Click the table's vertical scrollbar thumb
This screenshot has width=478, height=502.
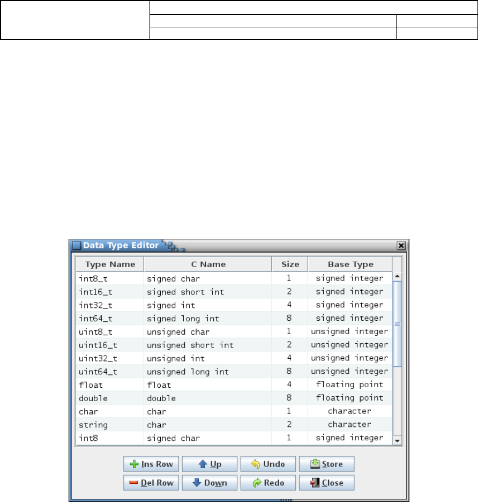click(x=398, y=324)
